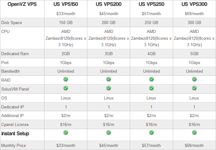Click the RAID checkmark for US VPS300
Image resolution: width=216 pixels, height=150 pixels.
pos(194,79)
